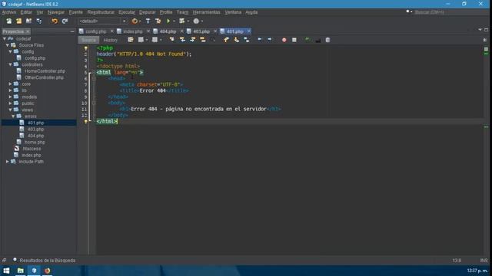The image size is (492, 276).
Task: Click the Save All toolbar icon
Action: point(39,21)
